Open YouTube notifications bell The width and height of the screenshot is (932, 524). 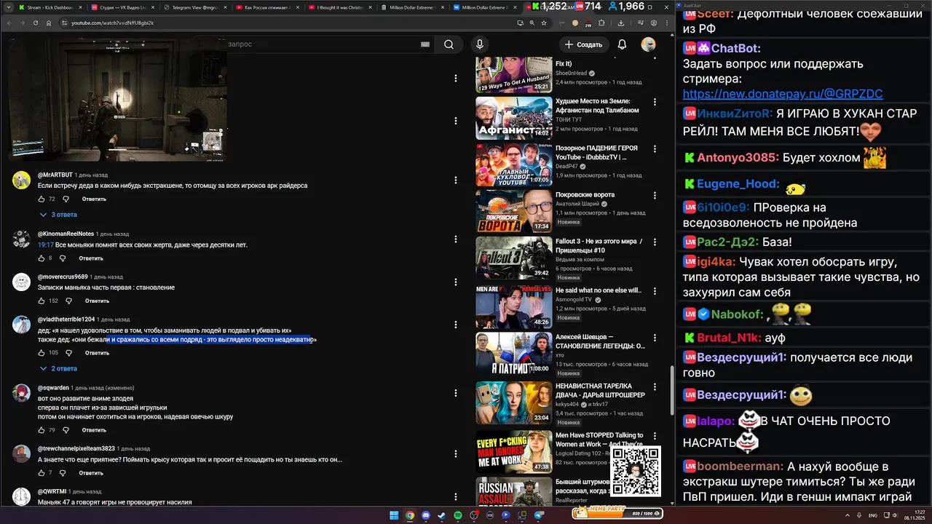pos(622,44)
